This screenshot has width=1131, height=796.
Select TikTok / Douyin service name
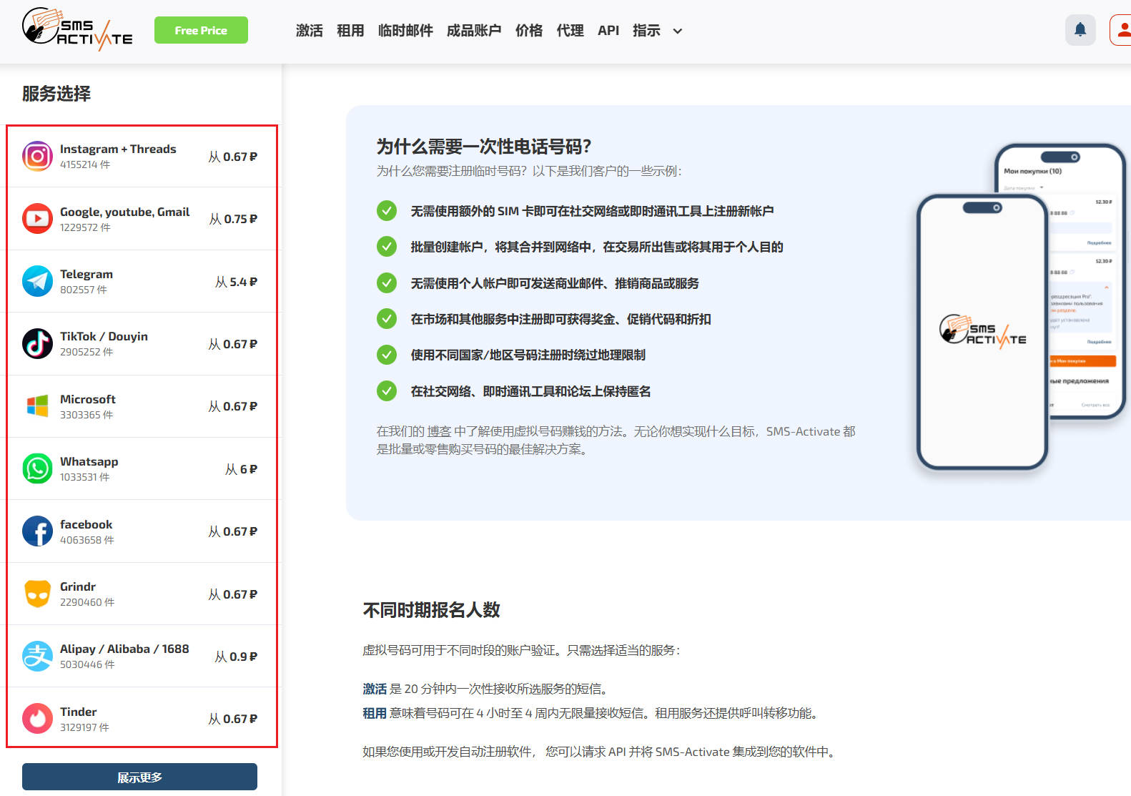coord(104,336)
